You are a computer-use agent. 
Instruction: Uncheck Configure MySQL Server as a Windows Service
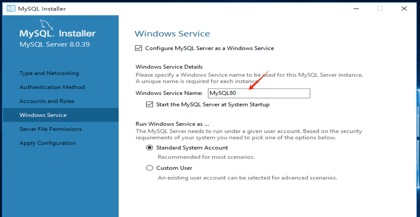tap(139, 48)
